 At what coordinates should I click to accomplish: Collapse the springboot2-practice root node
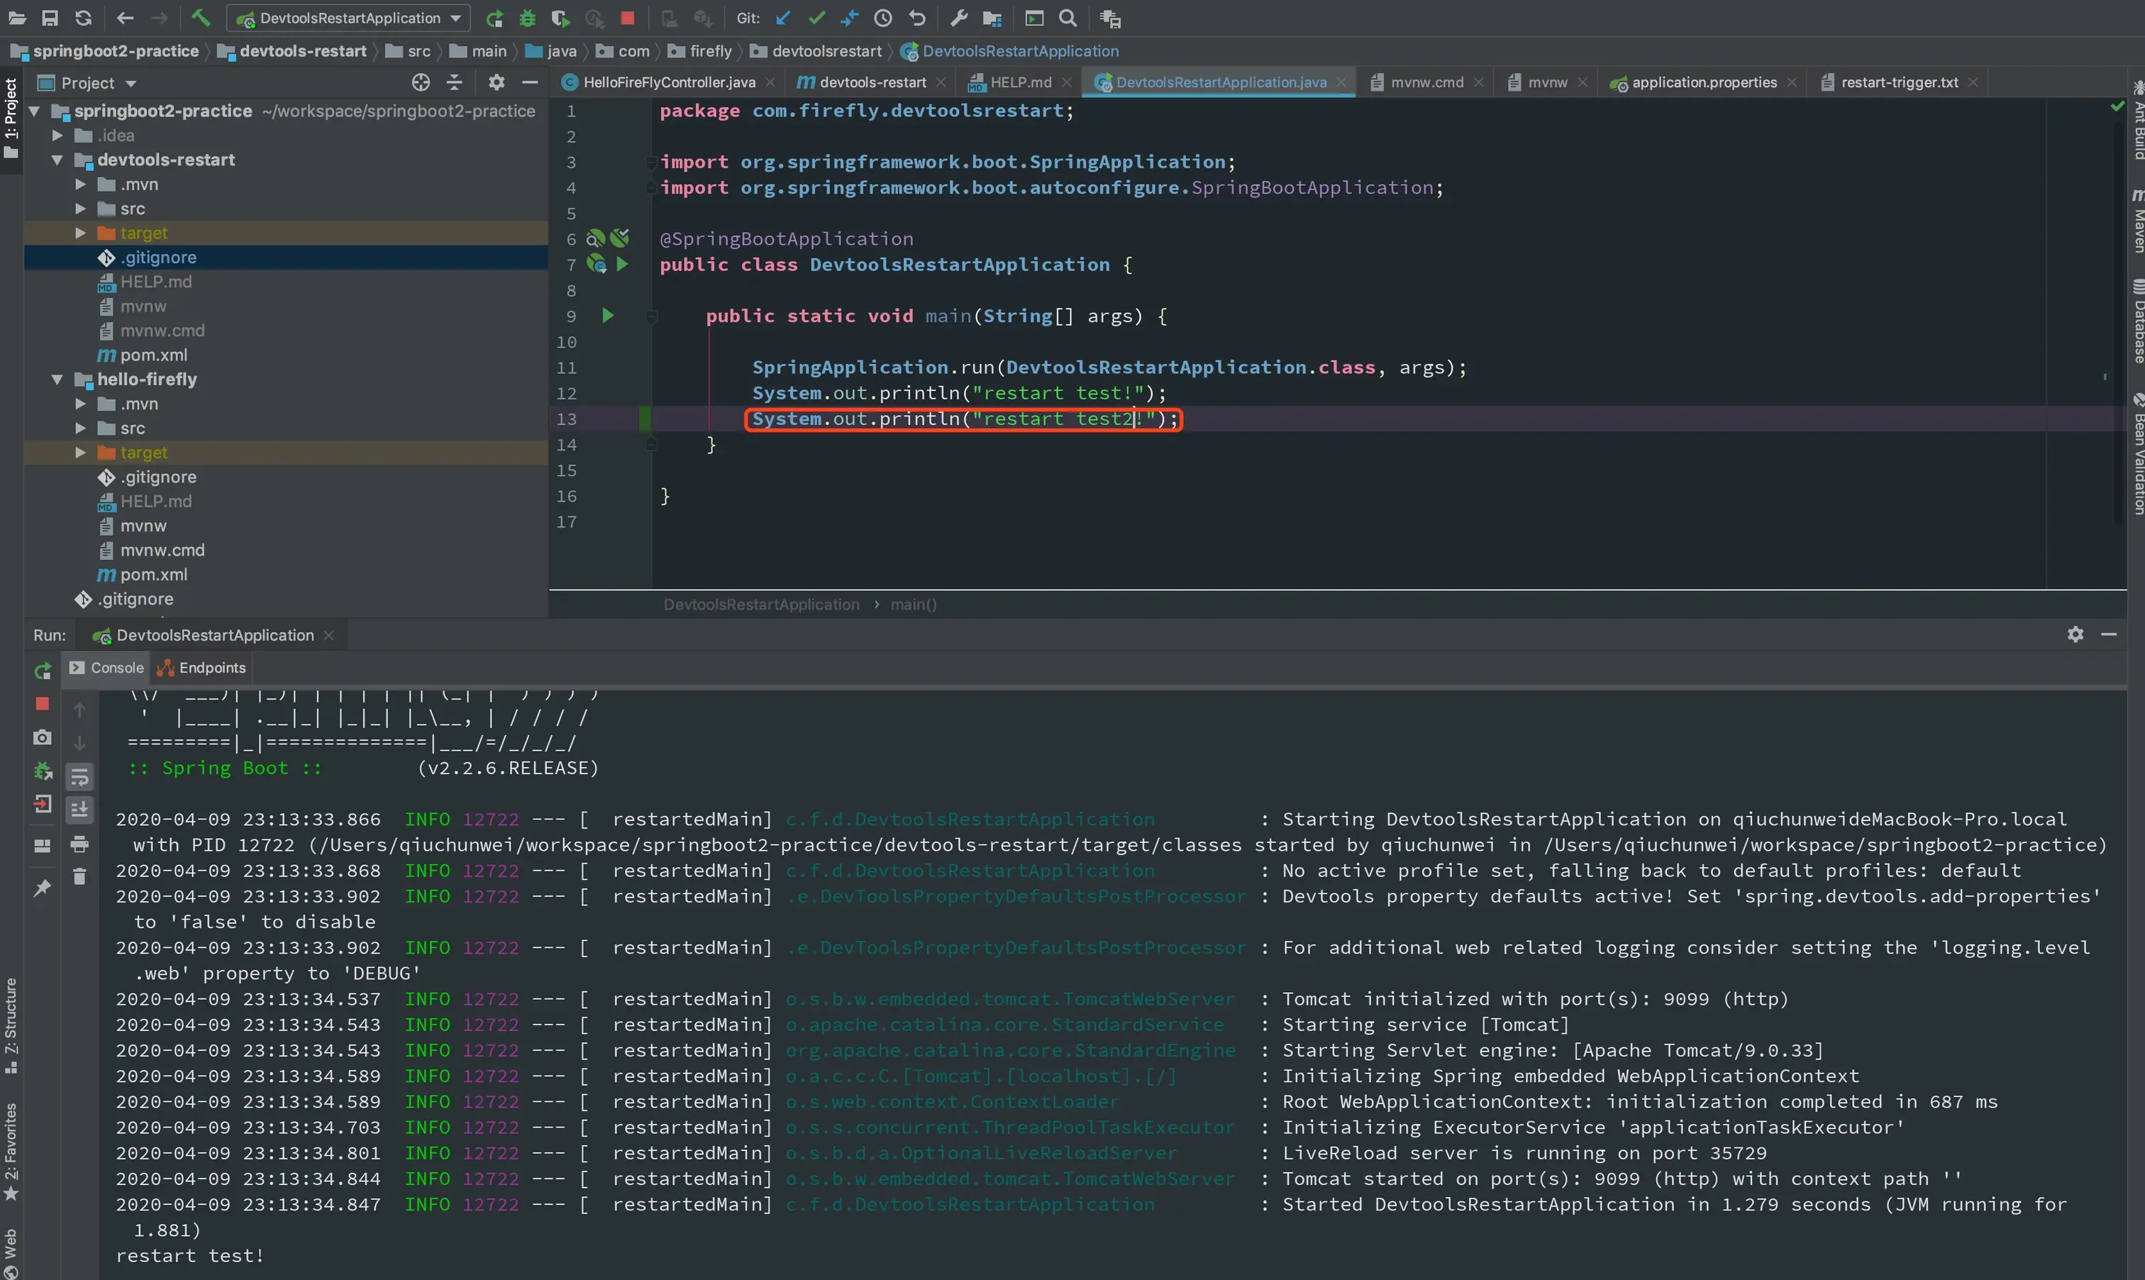(35, 111)
